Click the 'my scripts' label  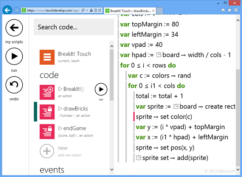(x=14, y=42)
